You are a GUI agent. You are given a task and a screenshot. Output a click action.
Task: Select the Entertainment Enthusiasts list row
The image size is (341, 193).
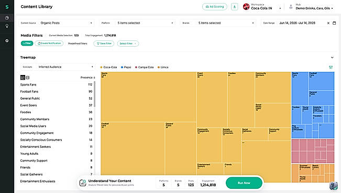click(x=56, y=181)
